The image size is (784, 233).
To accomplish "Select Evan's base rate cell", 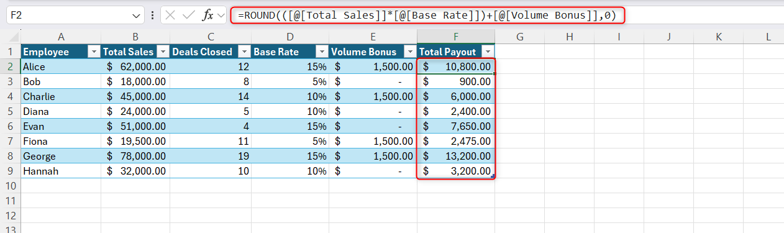I will [289, 126].
